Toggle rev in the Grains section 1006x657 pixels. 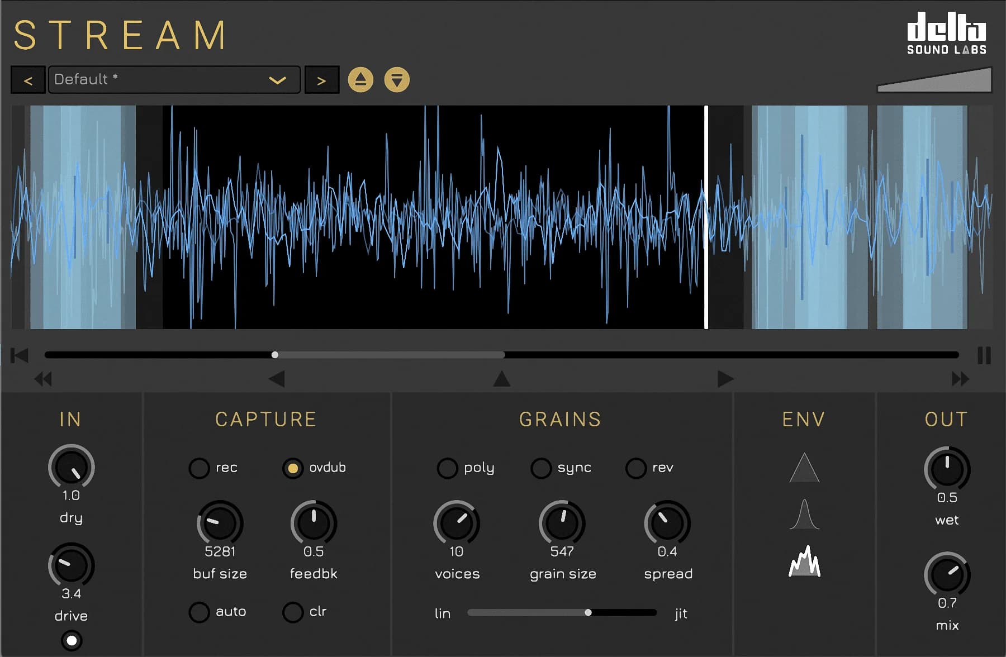point(635,468)
